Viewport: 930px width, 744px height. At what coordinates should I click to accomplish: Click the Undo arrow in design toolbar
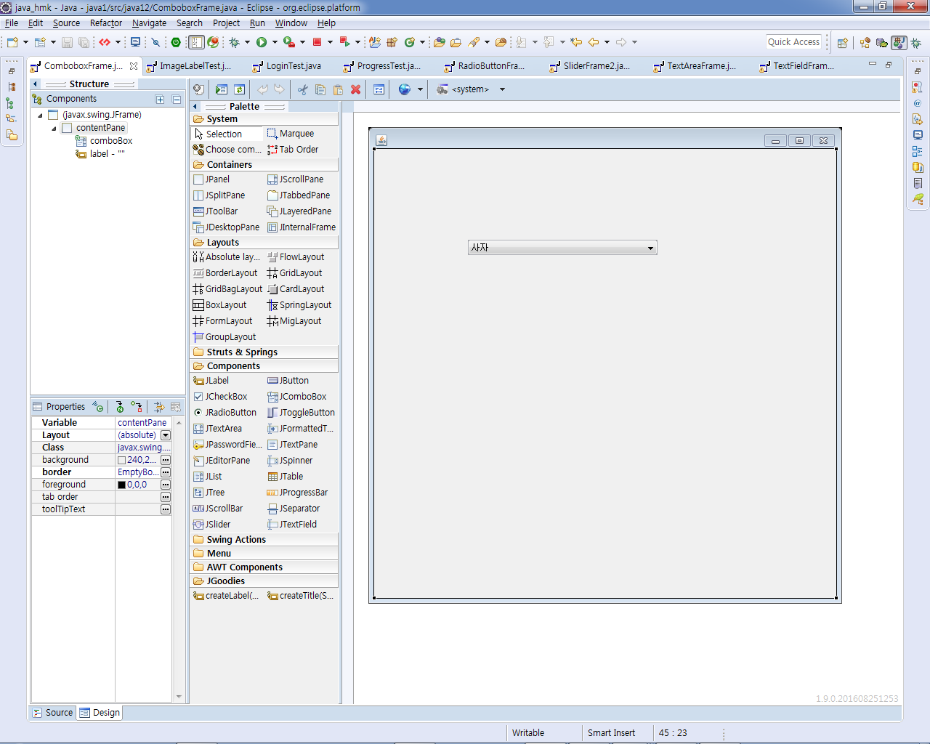[262, 89]
